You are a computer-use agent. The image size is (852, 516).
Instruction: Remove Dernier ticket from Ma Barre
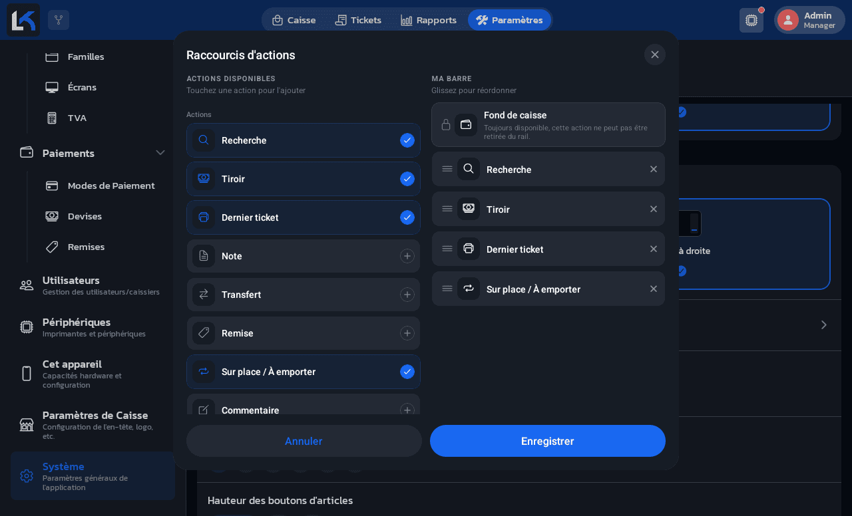click(654, 249)
